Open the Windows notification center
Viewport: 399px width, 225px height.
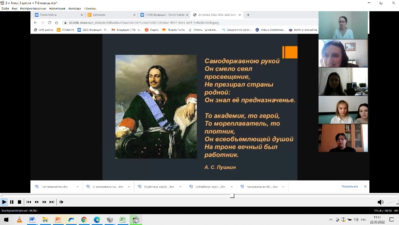click(391, 220)
